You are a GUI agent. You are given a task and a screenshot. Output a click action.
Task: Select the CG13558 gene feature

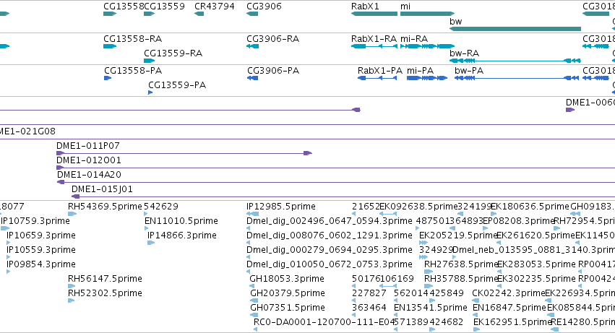tap(110, 14)
